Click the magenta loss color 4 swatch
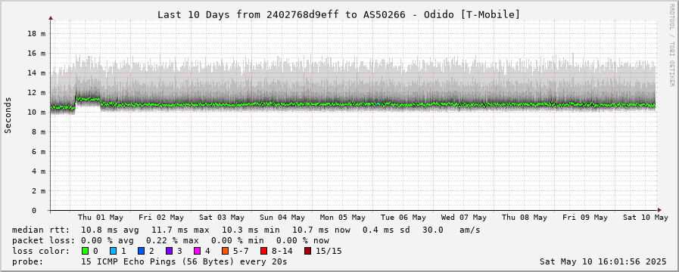679x272 pixels. coord(197,251)
